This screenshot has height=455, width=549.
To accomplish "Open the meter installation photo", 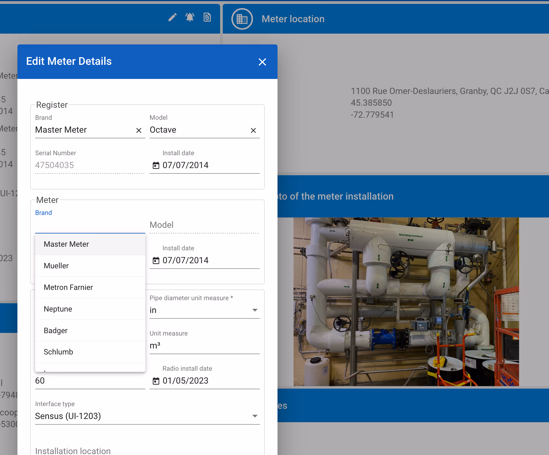I will (406, 302).
